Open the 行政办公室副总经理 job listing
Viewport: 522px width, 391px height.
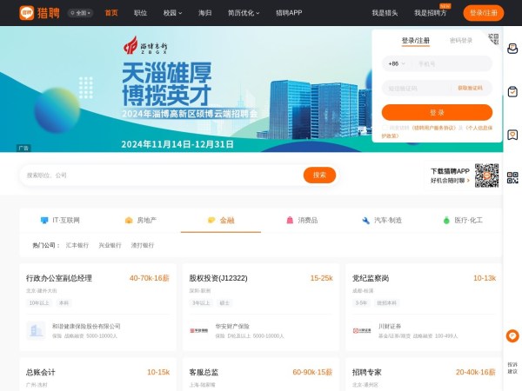click(59, 278)
